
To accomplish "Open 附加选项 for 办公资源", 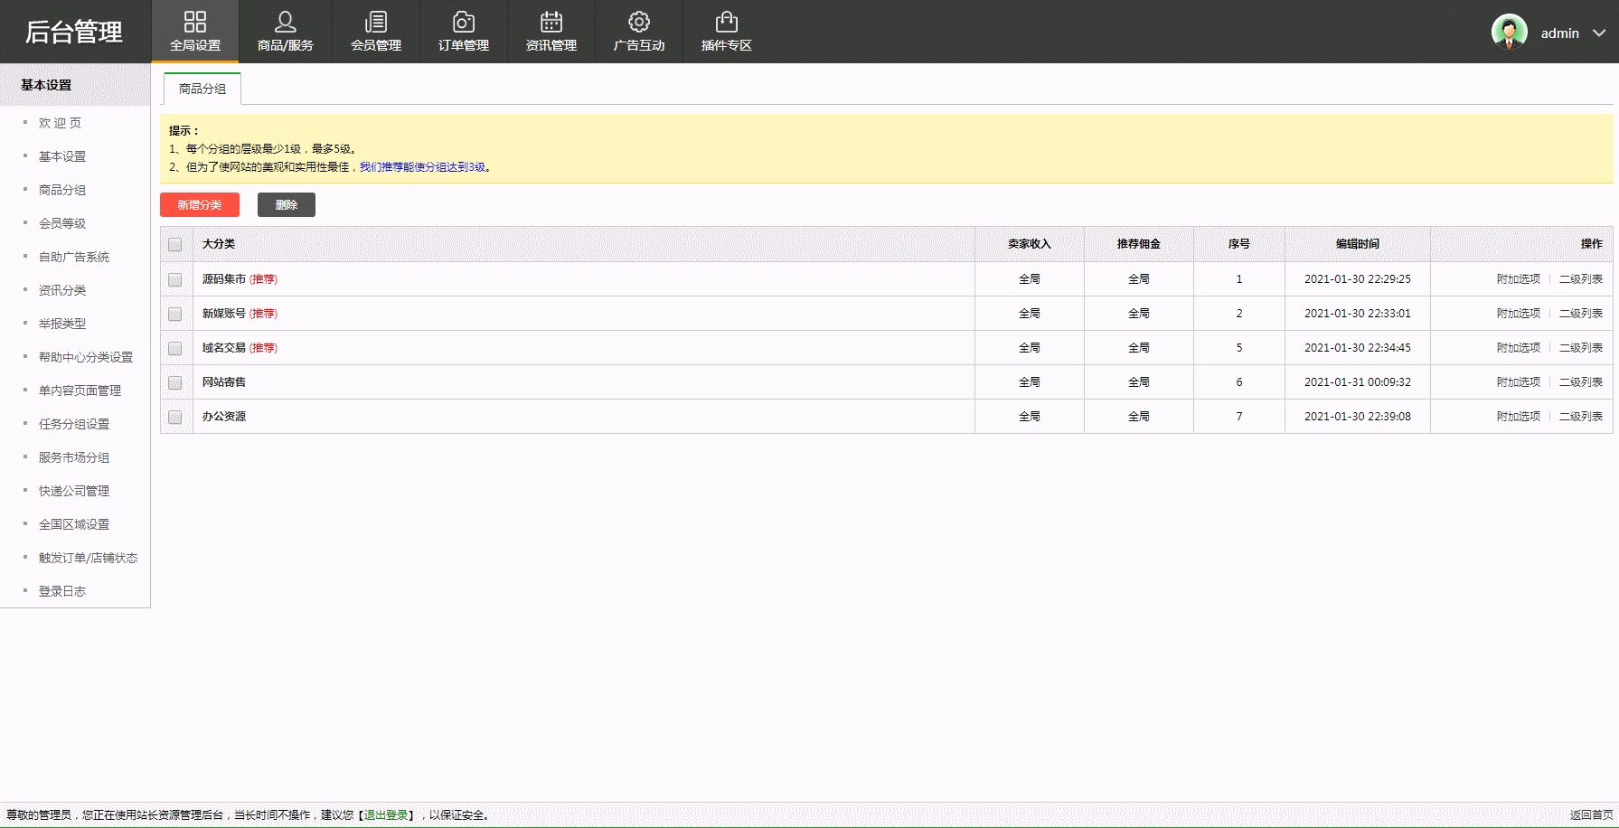I will coord(1519,417).
